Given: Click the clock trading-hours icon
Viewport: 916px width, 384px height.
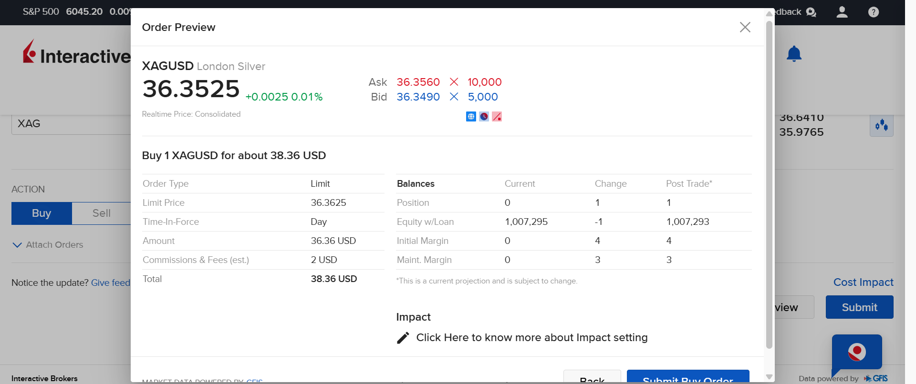Looking at the screenshot, I should pos(484,117).
